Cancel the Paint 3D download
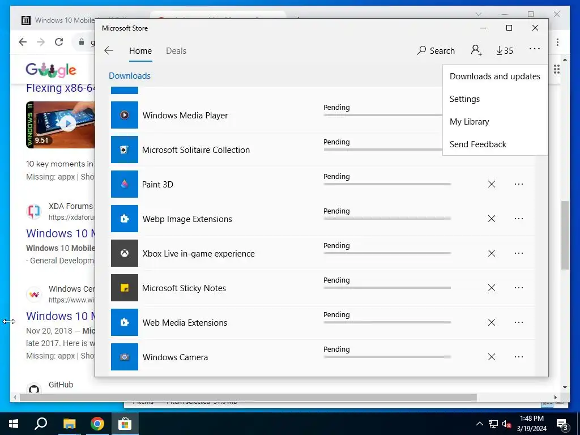The image size is (580, 435). 492,184
